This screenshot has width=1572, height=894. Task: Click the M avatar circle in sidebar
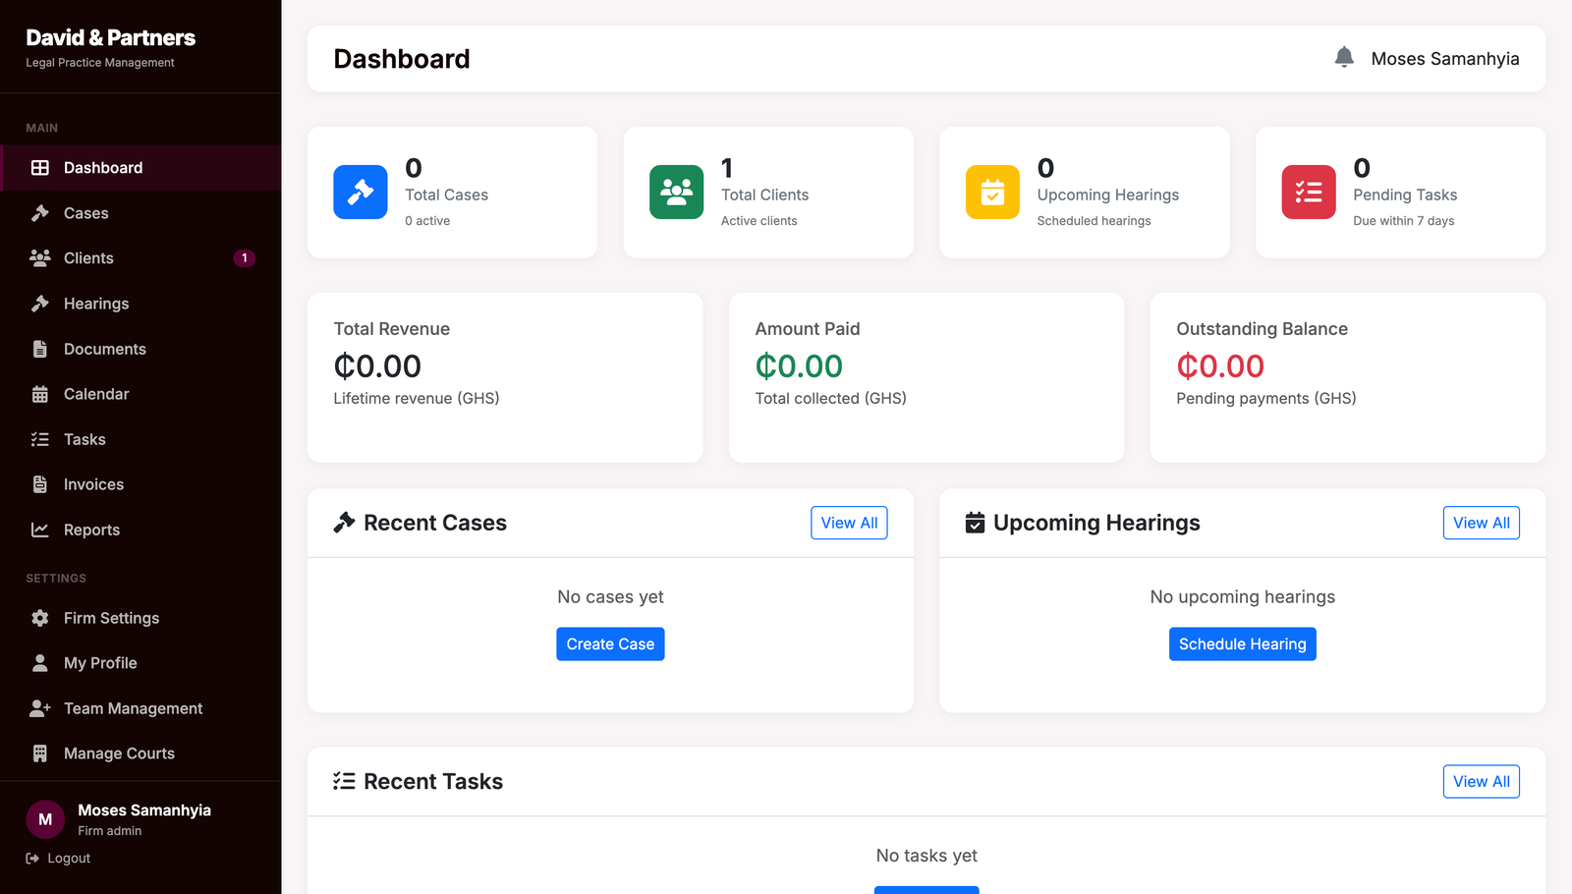click(45, 819)
